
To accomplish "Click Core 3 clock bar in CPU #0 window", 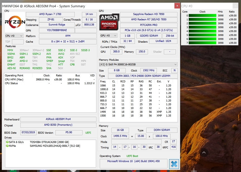I will pyautogui.click(x=203, y=27).
